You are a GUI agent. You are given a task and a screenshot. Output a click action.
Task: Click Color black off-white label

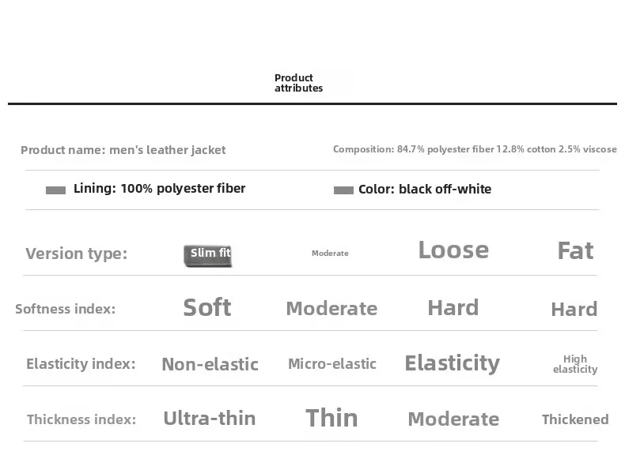pyautogui.click(x=425, y=190)
